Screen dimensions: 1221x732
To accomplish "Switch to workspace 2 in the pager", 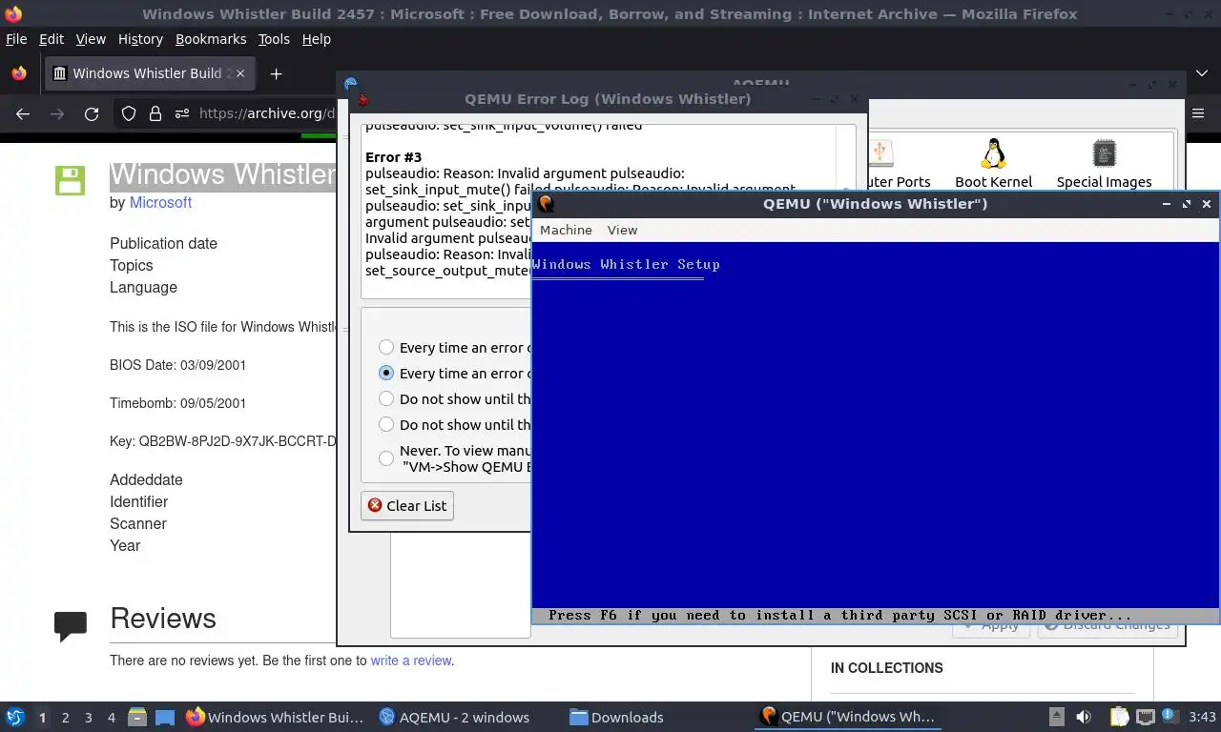I will 65,717.
